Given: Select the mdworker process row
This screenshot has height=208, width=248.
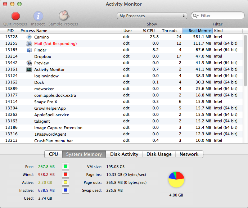Looking at the screenshot, I should coord(121,89).
